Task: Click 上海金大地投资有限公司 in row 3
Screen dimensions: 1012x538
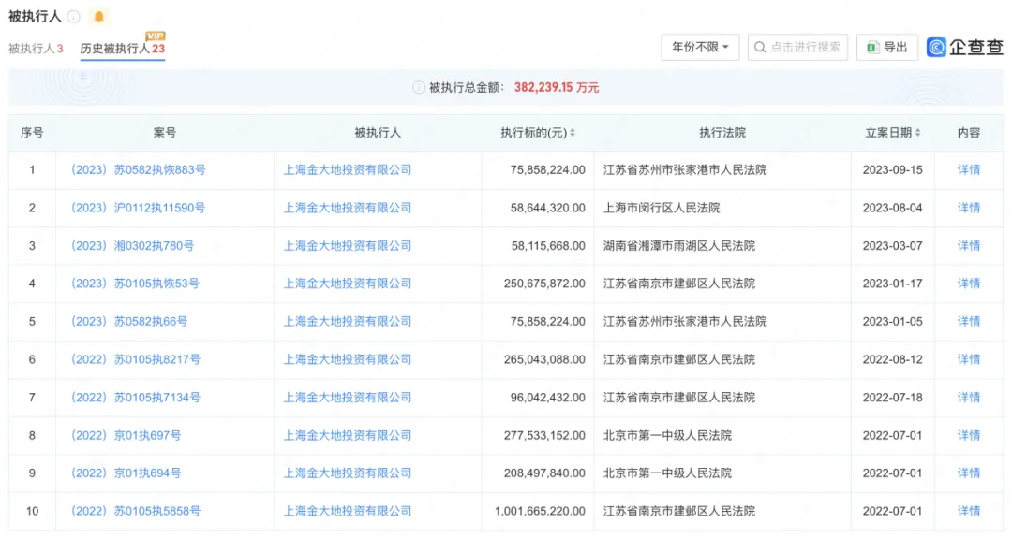Action: click(x=348, y=246)
